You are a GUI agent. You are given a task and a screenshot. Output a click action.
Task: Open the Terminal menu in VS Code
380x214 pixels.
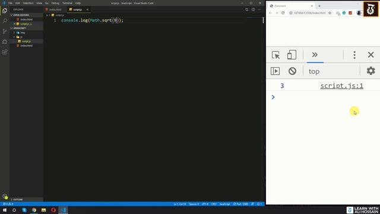click(67, 3)
